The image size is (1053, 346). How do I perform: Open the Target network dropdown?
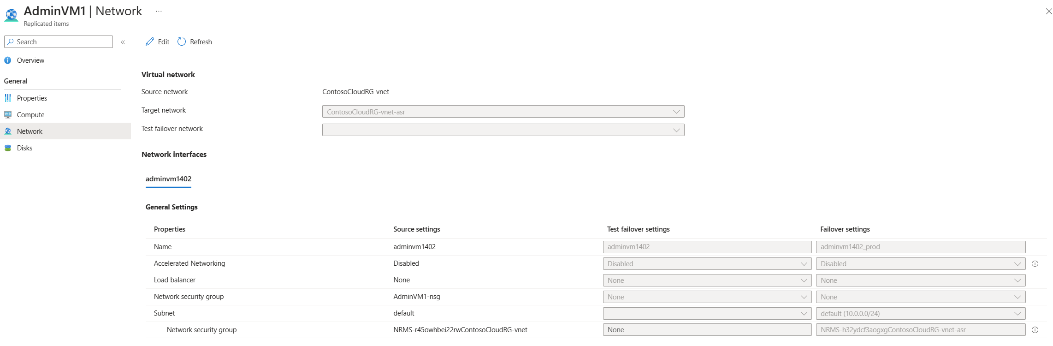[503, 112]
